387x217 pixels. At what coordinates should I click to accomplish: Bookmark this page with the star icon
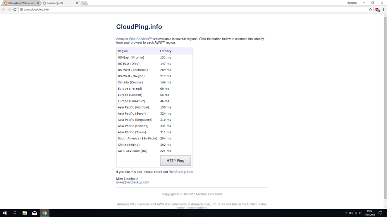370,9
